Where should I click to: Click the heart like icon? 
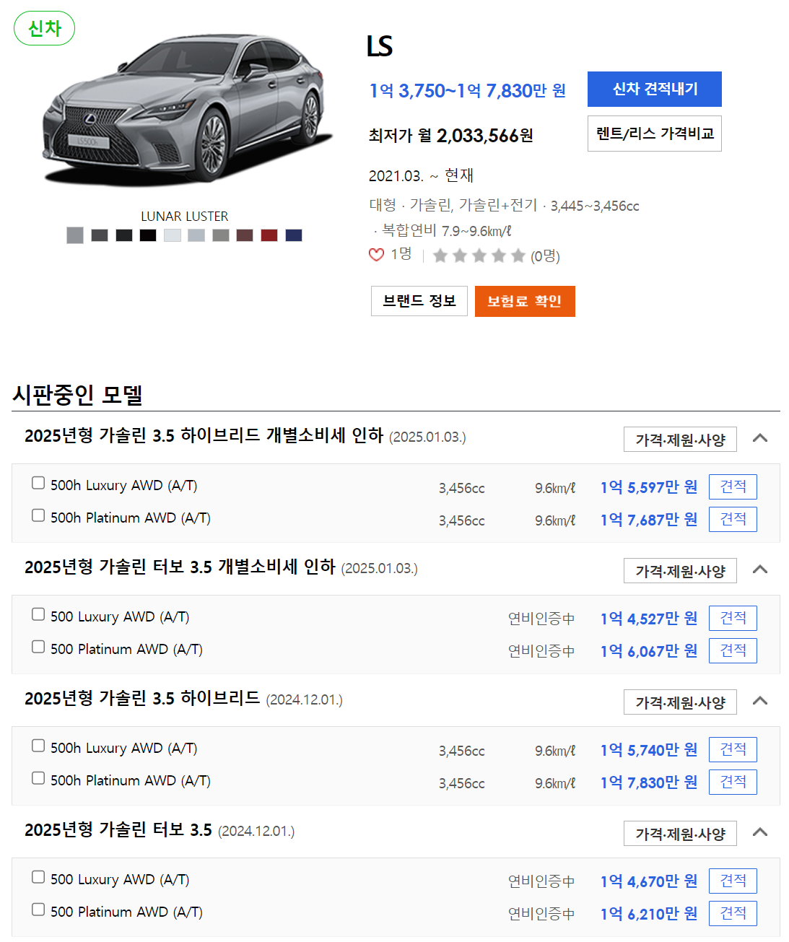click(376, 255)
